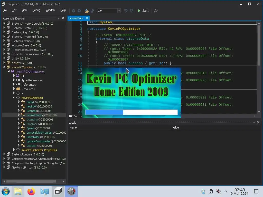
Task: Show hidden tray icons chevron
Action: (226, 191)
